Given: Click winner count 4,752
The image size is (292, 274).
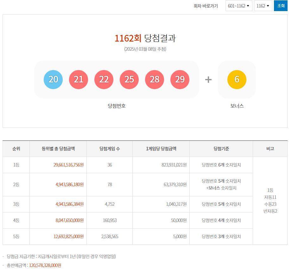Looking at the screenshot, I should [110, 204].
